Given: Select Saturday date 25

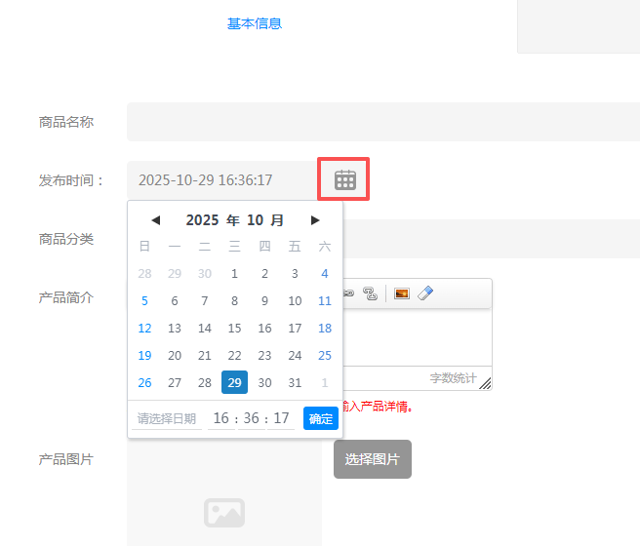Looking at the screenshot, I should [x=325, y=356].
